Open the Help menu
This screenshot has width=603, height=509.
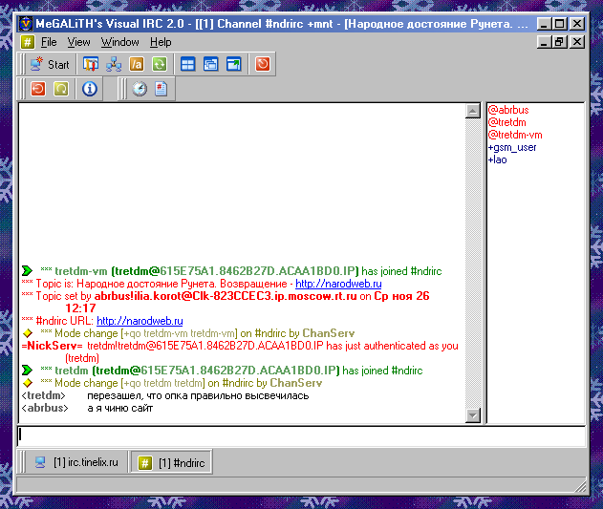pos(161,42)
